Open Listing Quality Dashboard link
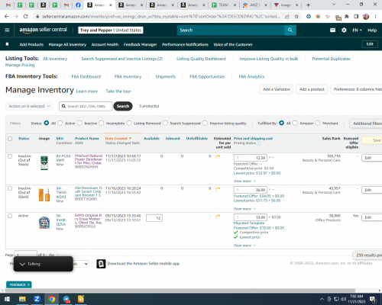Image resolution: width=382 pixels, height=305 pixels. 201,59
